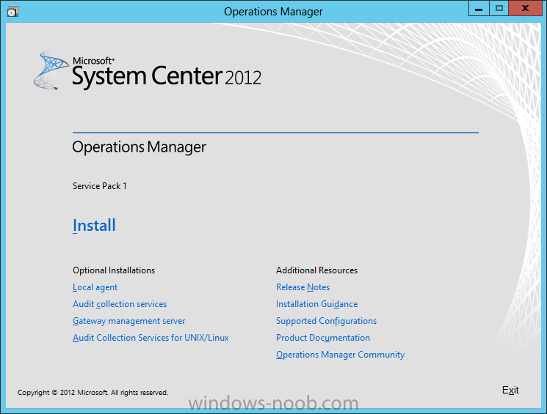Image resolution: width=547 pixels, height=414 pixels.
Task: Click the setup icon in title bar
Action: [12, 12]
